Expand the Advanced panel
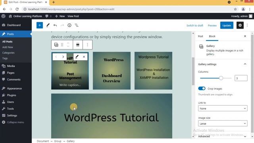The height and width of the screenshot is (143, 254). point(222,136)
